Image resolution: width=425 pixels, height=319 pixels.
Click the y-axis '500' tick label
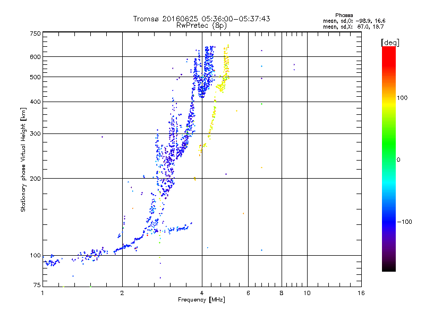pos(35,77)
